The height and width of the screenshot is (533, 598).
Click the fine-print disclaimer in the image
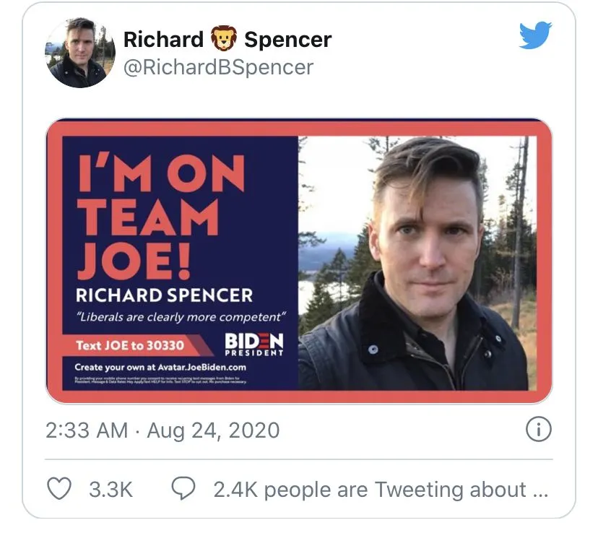[160, 381]
